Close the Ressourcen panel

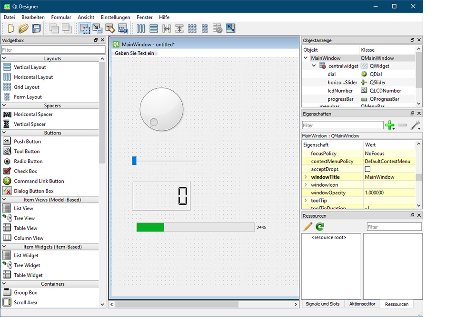[x=419, y=215]
